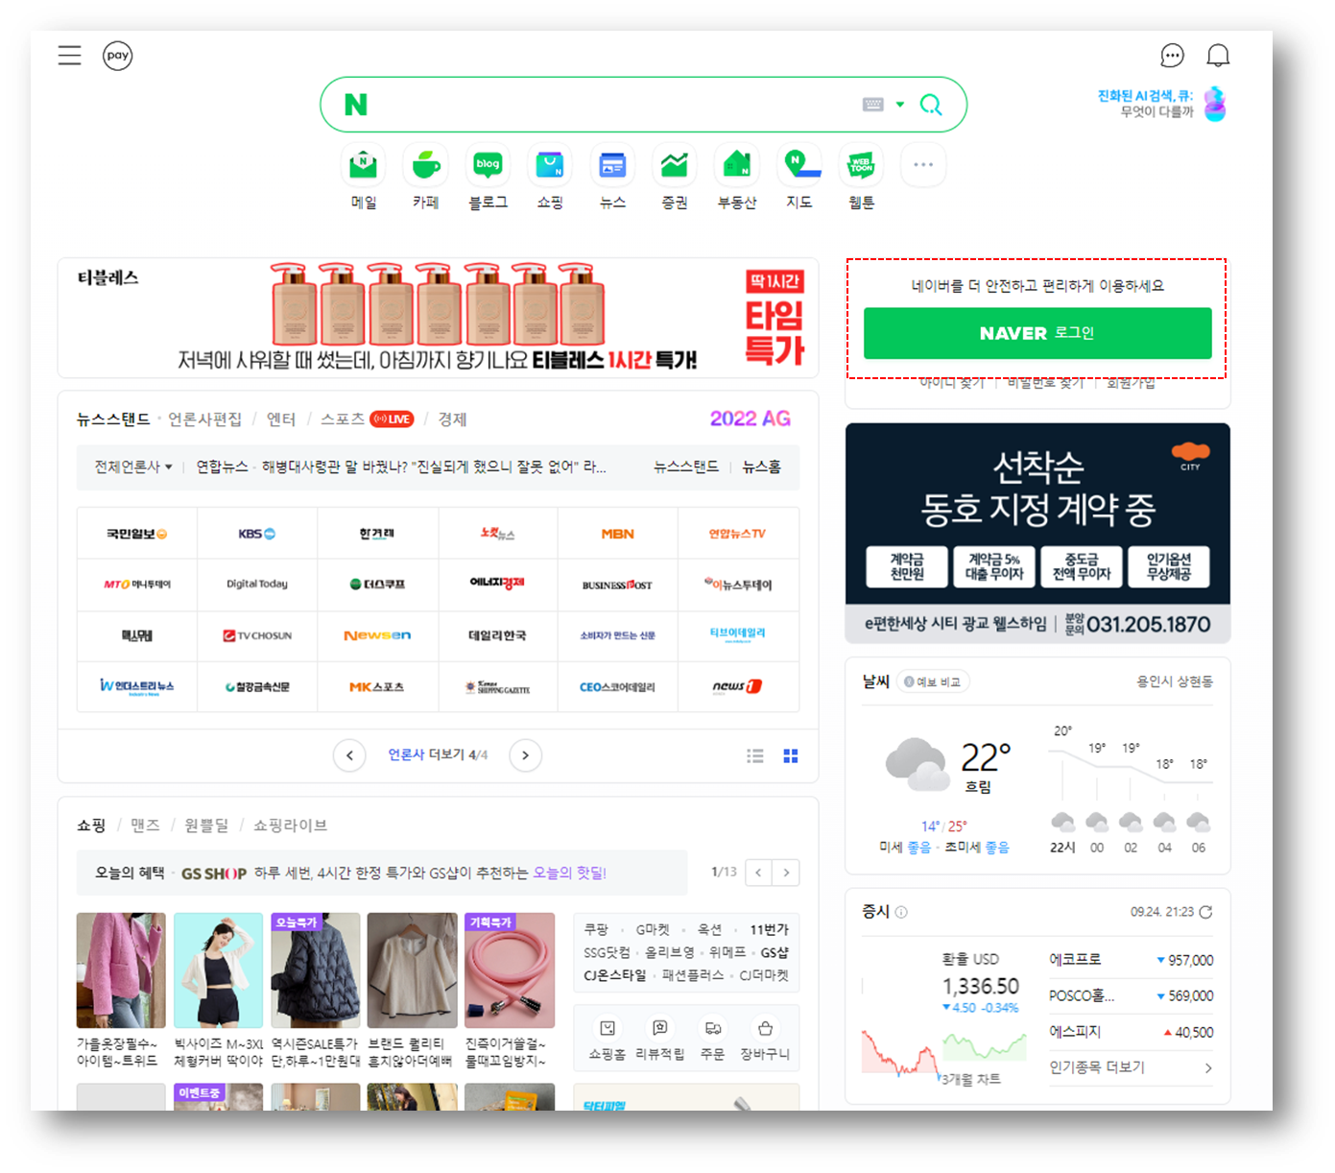Open the 22° 흐림 weather summary
This screenshot has width=1335, height=1173.
[x=948, y=766]
